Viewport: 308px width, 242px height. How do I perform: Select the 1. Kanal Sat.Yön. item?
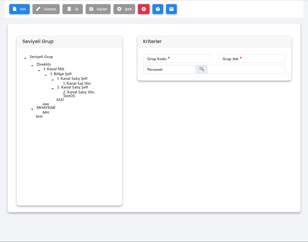(77, 83)
